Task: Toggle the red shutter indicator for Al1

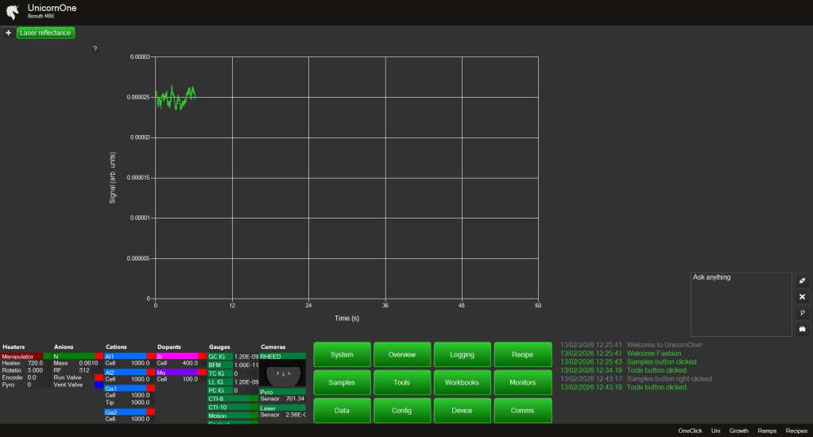Action: pos(151,356)
